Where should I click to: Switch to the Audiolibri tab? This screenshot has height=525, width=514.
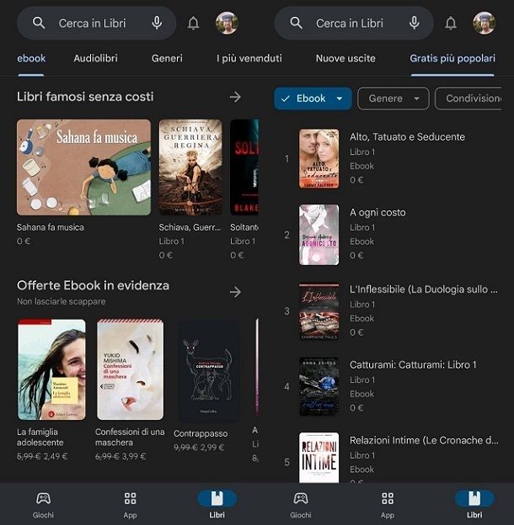pos(95,59)
